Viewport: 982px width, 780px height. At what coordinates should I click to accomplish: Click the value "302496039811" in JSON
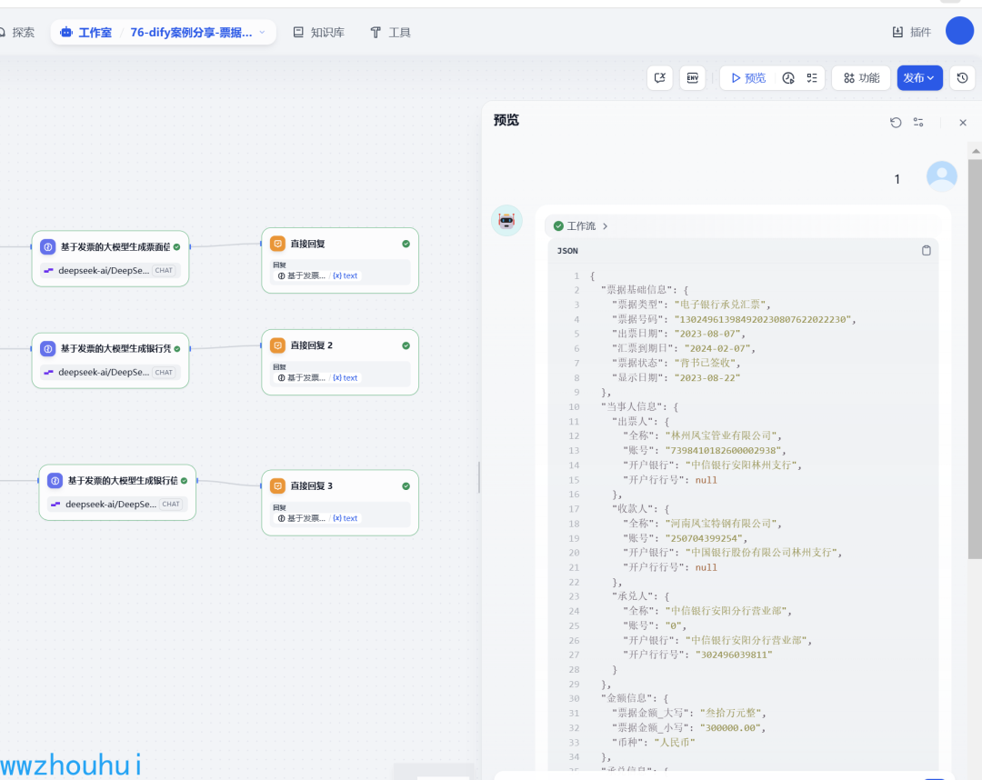coord(734,655)
